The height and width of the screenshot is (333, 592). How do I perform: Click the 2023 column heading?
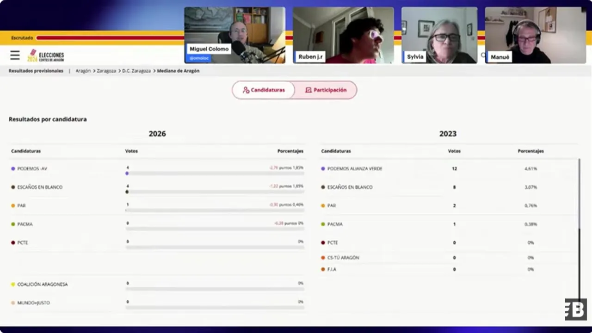(x=448, y=134)
